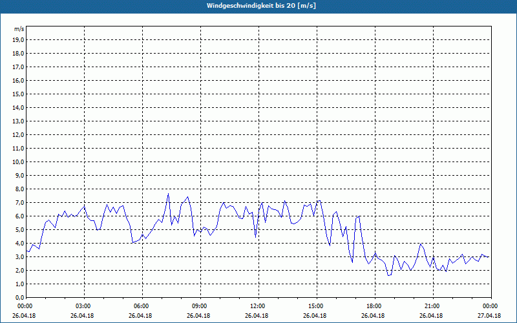
Task: Click the "09:00" time label
Action: (200, 306)
